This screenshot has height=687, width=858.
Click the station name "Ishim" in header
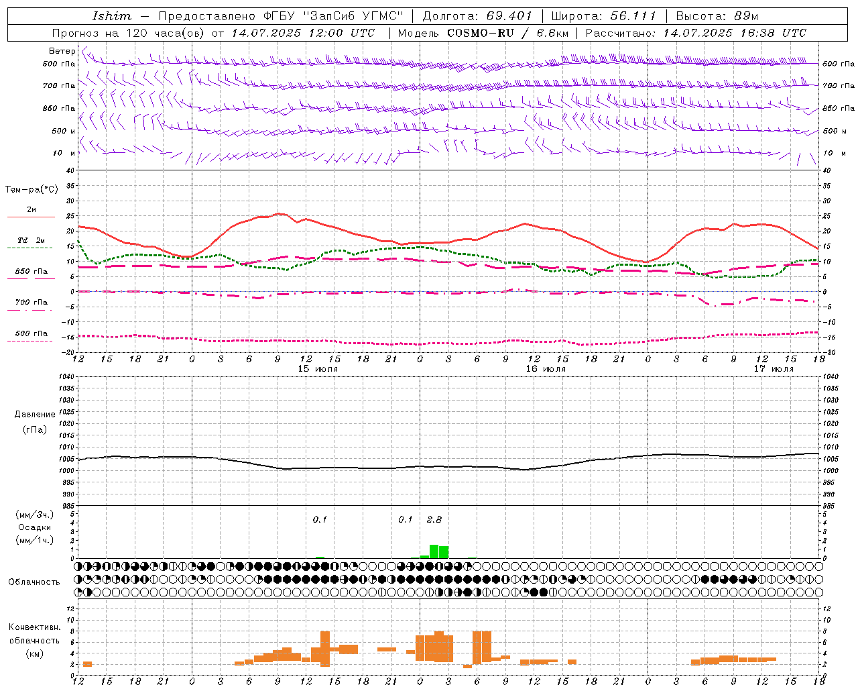tap(112, 16)
